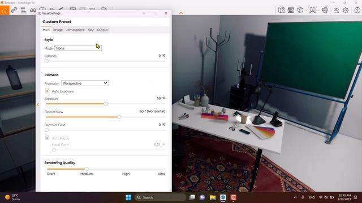Click the Focal Point 0.10 m value
362x203 pixels.
click(160, 144)
